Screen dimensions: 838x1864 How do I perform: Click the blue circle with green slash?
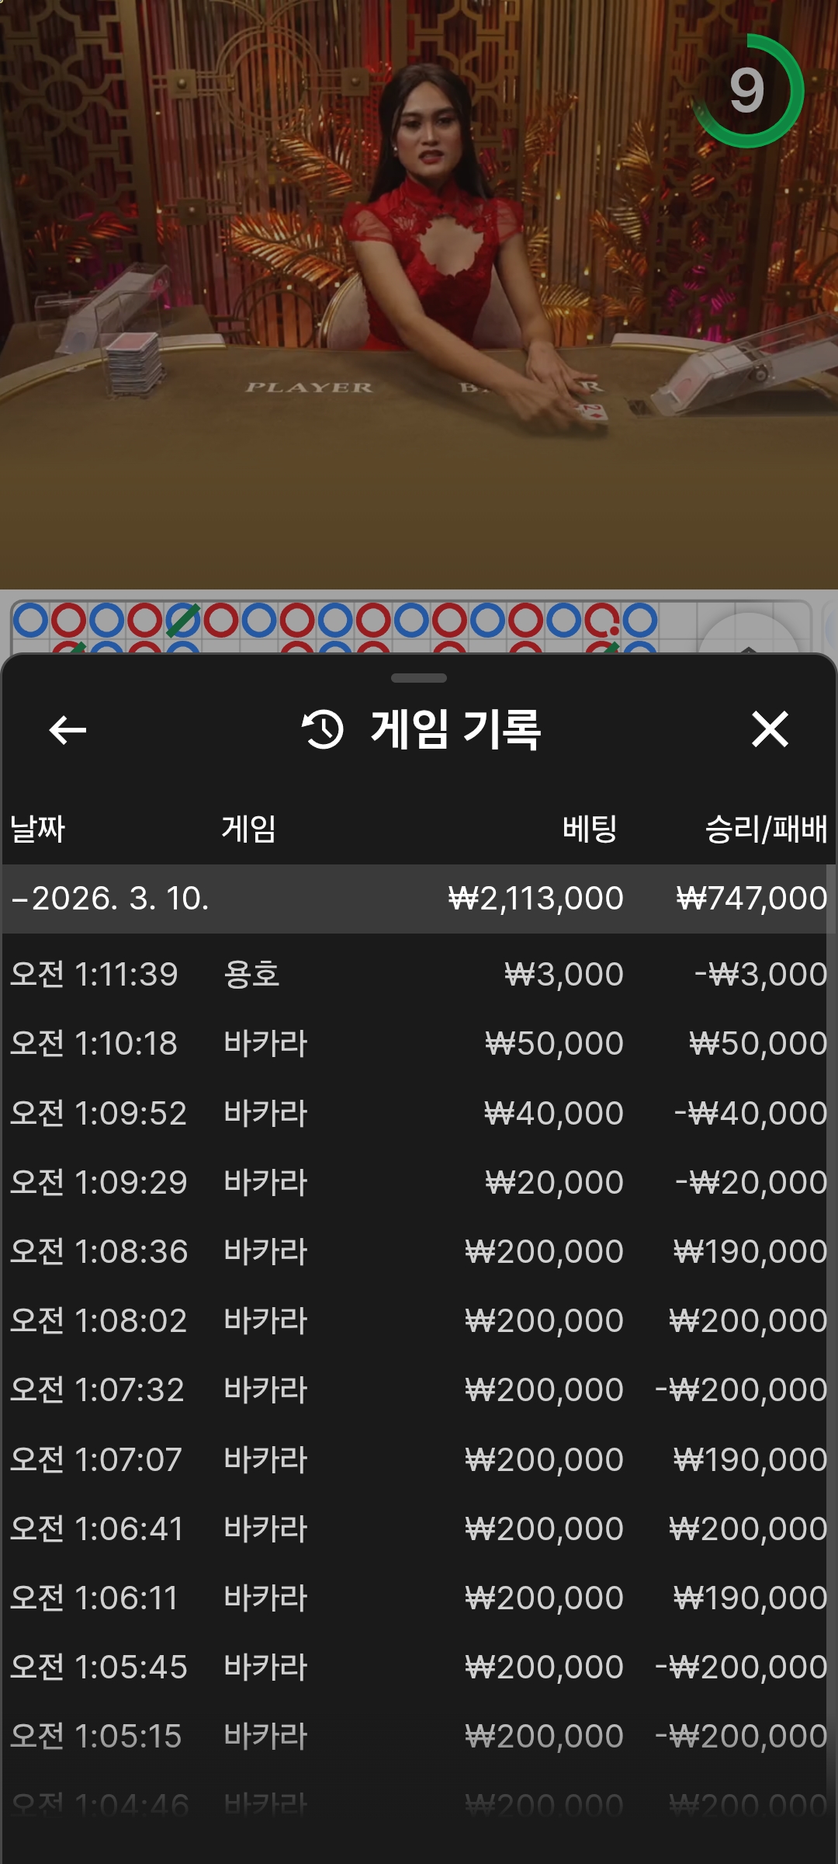tap(183, 621)
